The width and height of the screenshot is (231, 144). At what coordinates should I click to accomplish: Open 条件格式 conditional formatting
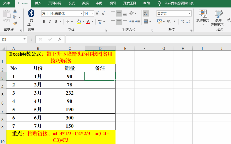tap(203, 17)
